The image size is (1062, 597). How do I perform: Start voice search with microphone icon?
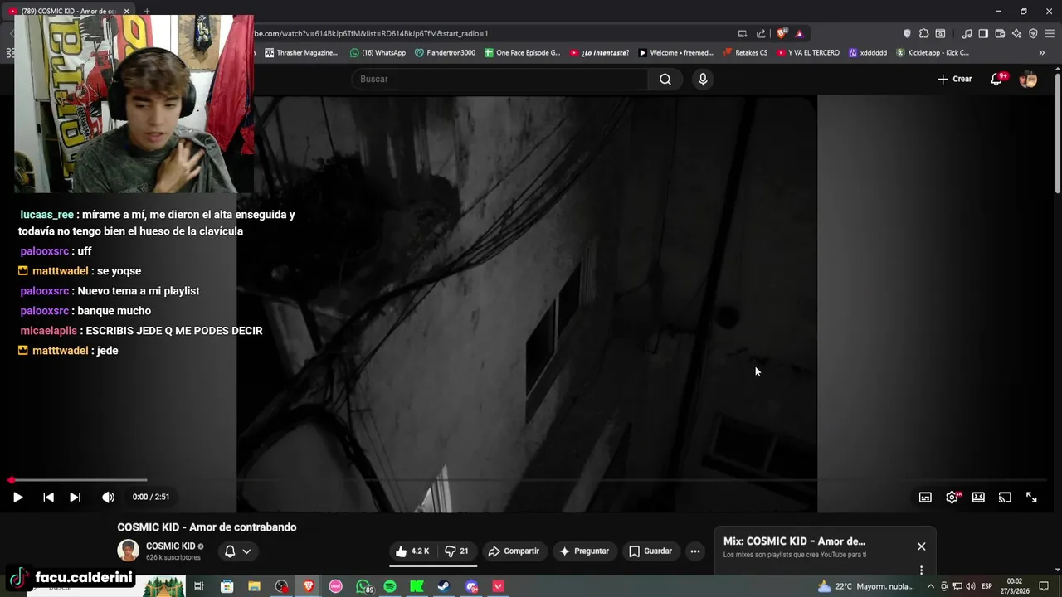(703, 79)
